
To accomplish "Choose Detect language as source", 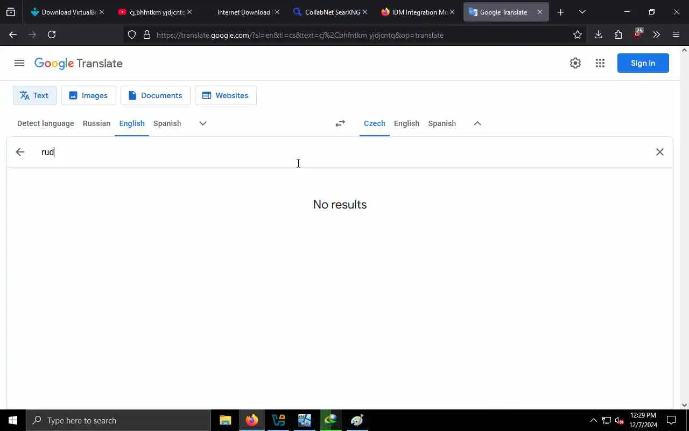I will [45, 123].
